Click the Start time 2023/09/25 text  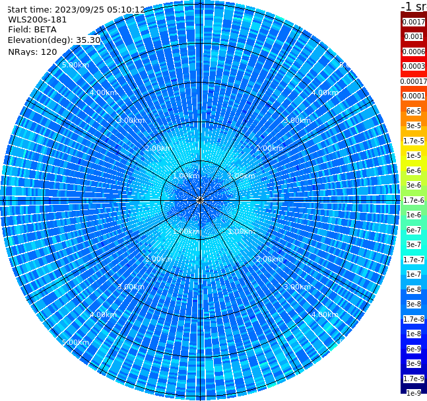pyautogui.click(x=76, y=10)
